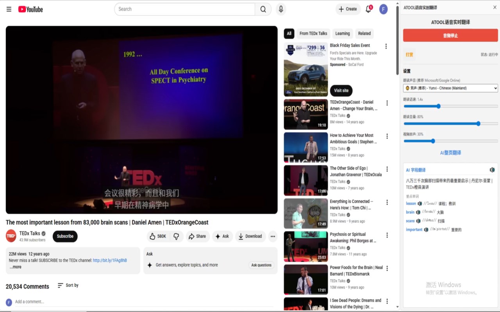Screen dimensions: 500x312
Task: Click the search magnifier button
Action: point(263,9)
